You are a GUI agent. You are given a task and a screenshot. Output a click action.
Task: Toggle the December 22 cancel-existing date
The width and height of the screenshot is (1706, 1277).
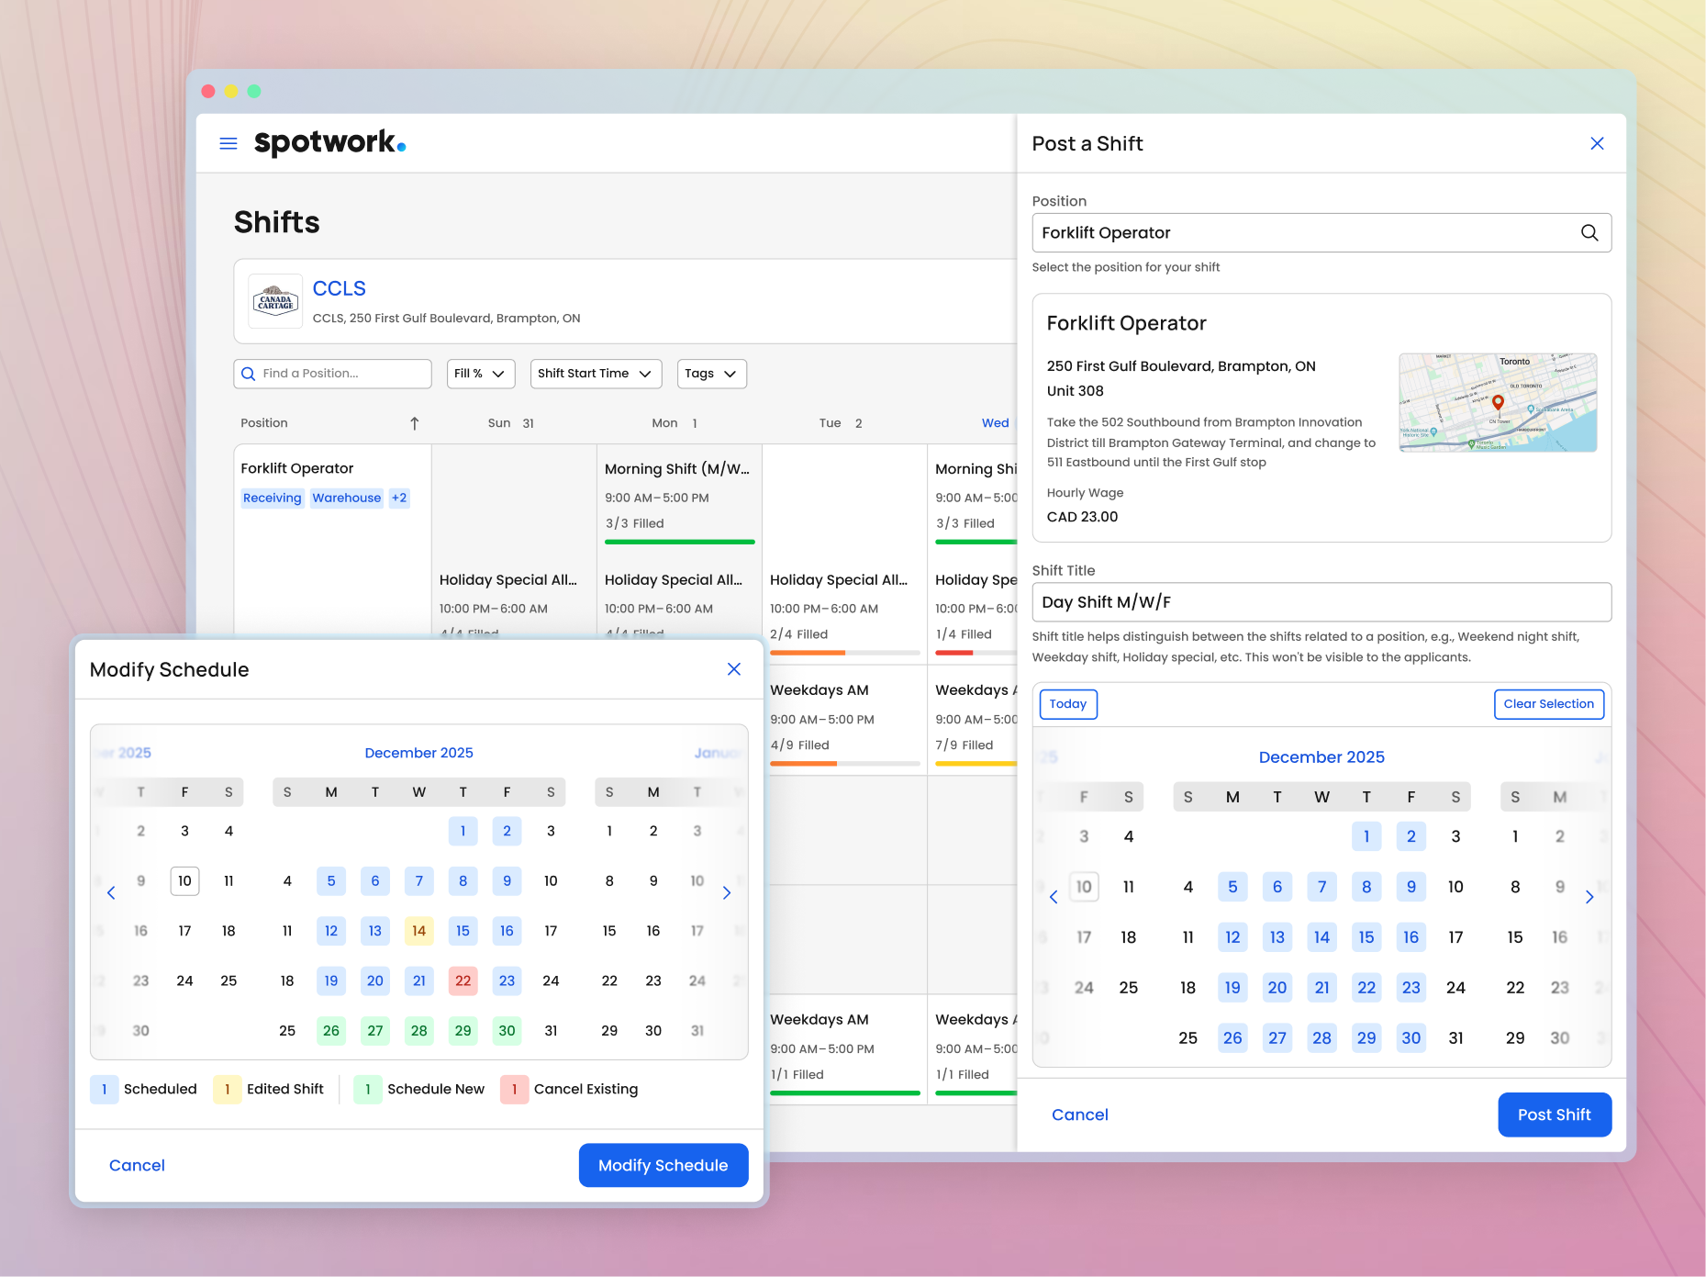coord(463,980)
